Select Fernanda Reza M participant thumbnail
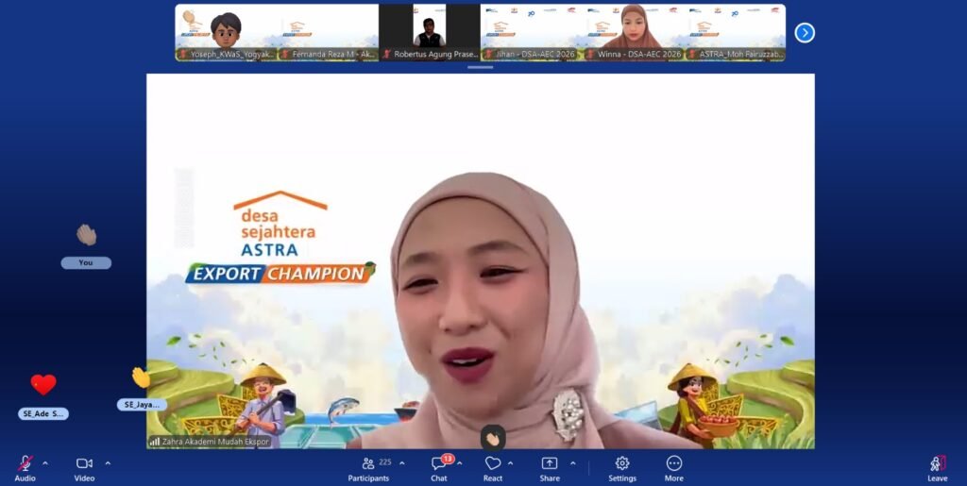Screen dimensions: 967x486 point(328,33)
